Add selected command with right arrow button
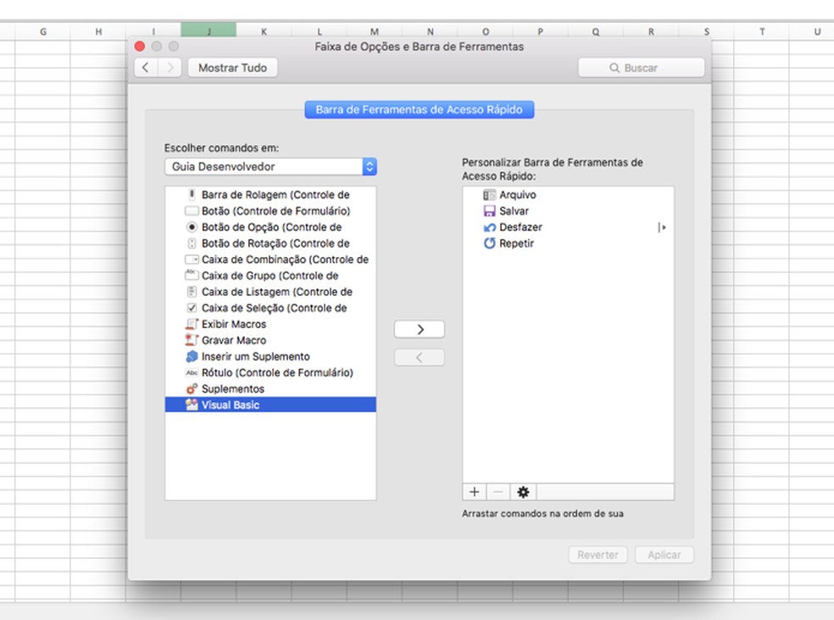834x620 pixels. 420,329
